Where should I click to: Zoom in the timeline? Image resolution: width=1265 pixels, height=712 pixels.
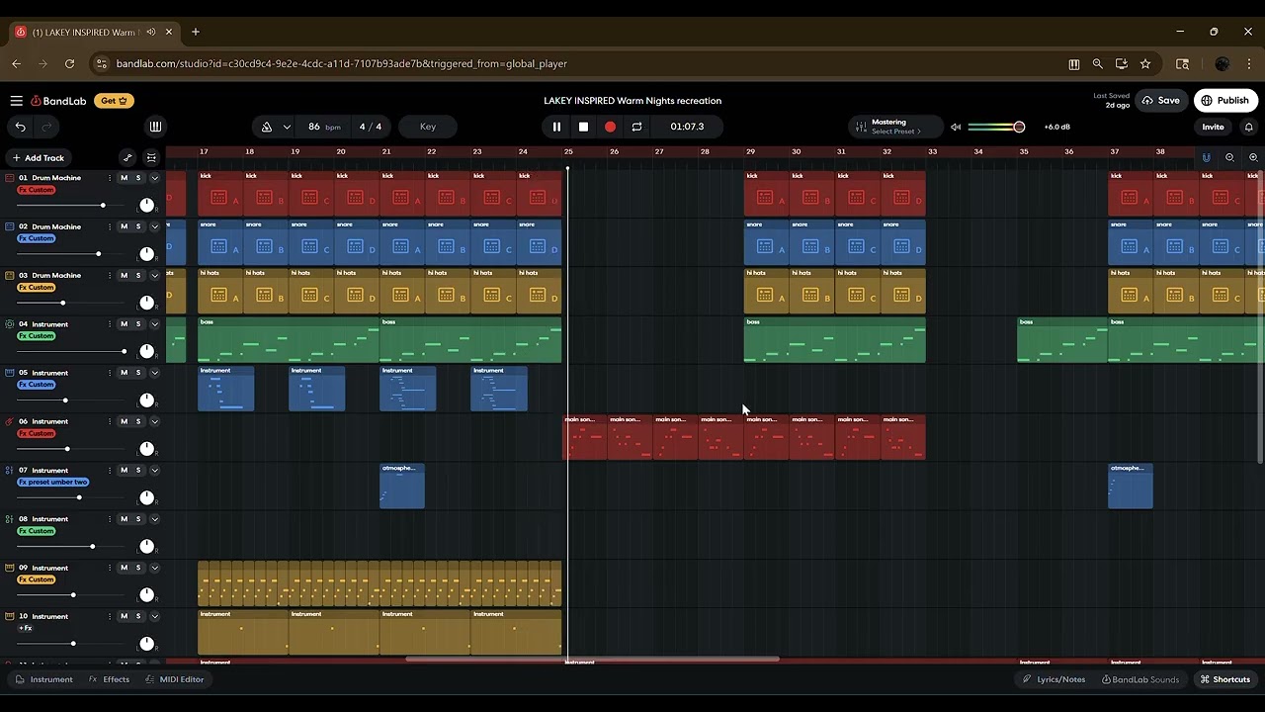tap(1253, 158)
